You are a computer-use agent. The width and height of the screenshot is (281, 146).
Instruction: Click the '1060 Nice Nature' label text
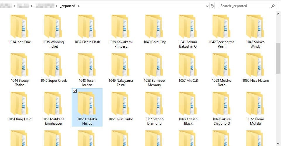point(256,81)
